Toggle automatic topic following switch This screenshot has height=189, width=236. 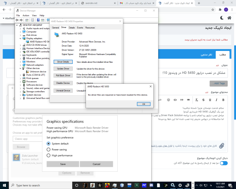(x=224, y=163)
